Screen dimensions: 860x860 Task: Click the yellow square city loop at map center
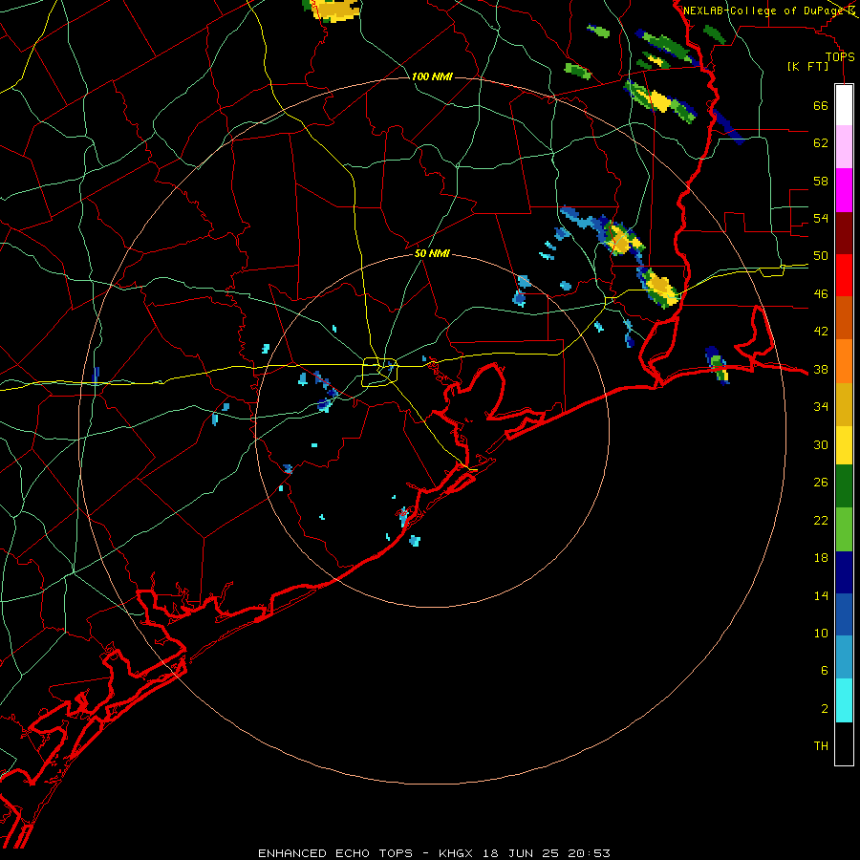coord(380,372)
